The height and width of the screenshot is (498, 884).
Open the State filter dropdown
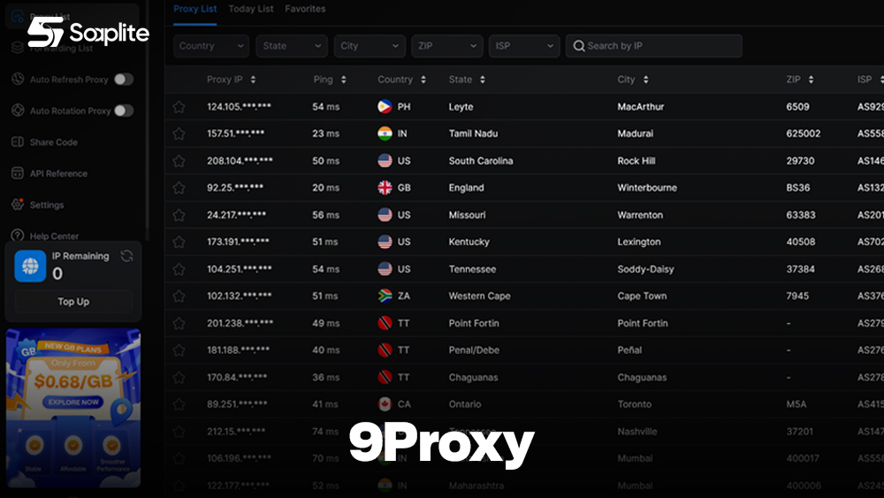tap(292, 46)
